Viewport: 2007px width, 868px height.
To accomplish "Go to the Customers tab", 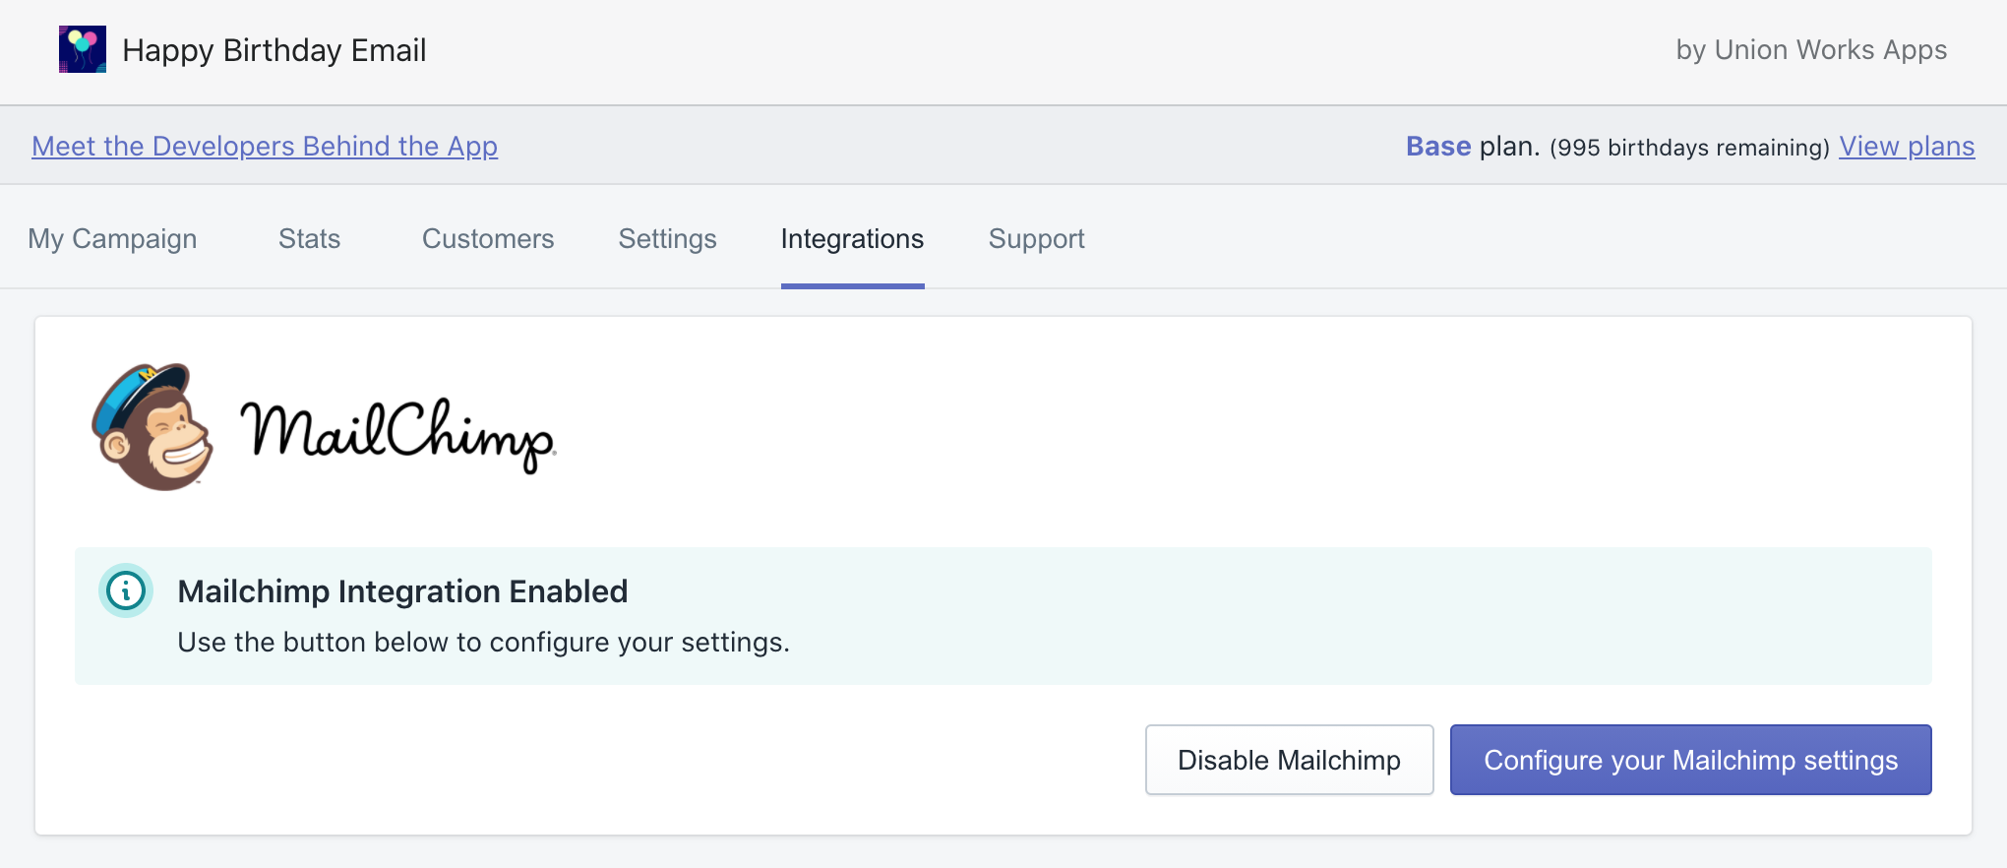I will 488,239.
